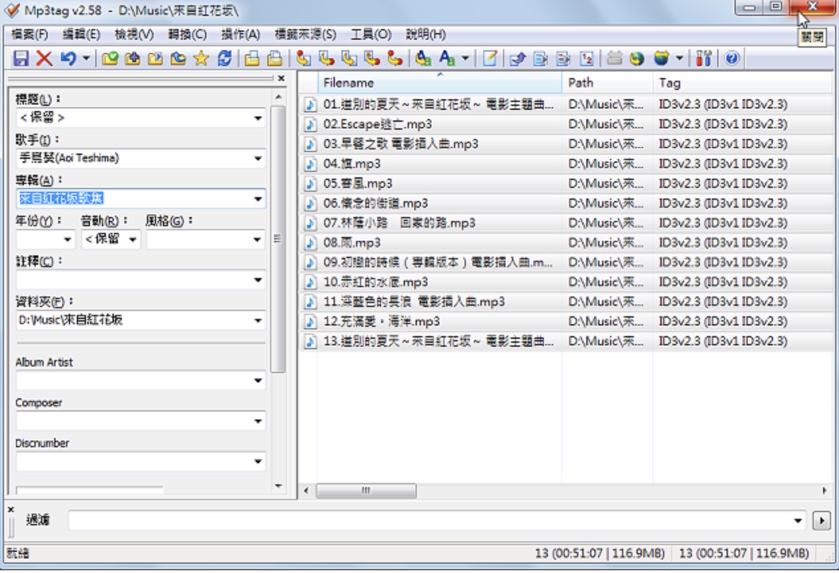Open favorites with the yellow star icon
The height and width of the screenshot is (573, 839).
pos(200,59)
